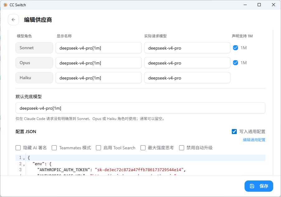Uncheck 1M support for Opus
The width and height of the screenshot is (281, 197).
tap(236, 63)
